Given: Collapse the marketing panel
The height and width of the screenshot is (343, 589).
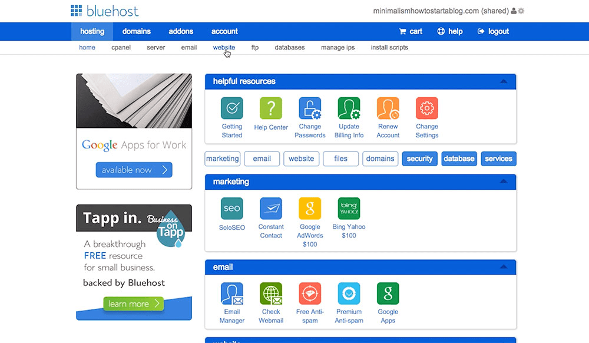Looking at the screenshot, I should [x=503, y=182].
